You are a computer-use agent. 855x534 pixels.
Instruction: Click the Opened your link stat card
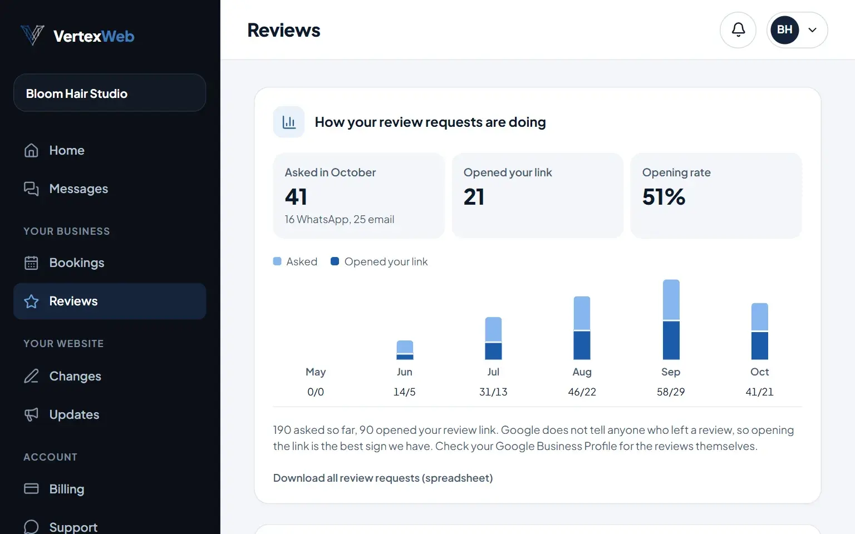[x=538, y=196]
